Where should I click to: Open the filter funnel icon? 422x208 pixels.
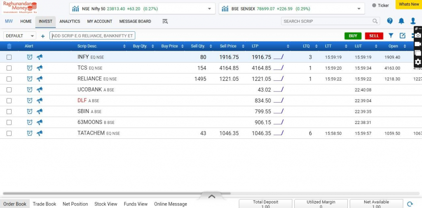(x=391, y=36)
